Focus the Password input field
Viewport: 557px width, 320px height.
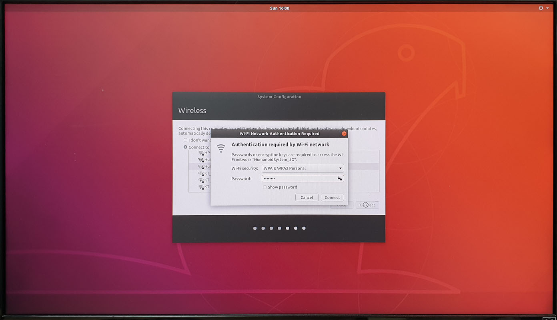[303, 179]
